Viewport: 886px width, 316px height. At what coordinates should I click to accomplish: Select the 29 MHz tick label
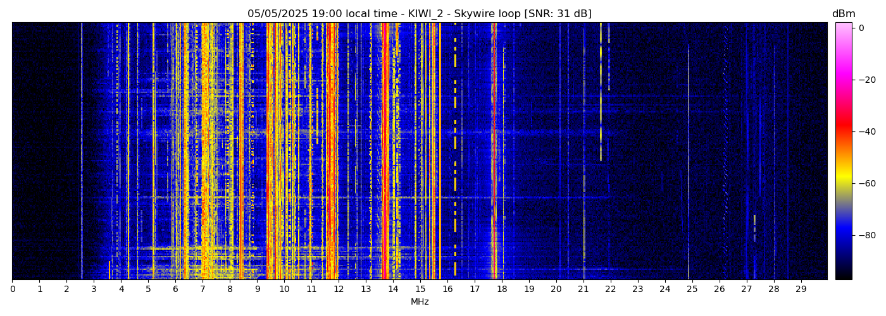click(x=801, y=289)
